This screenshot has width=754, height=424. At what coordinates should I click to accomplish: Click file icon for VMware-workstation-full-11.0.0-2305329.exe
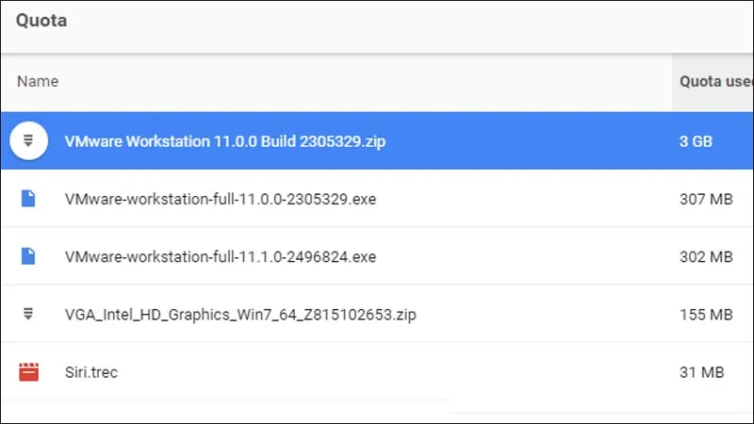coord(28,199)
